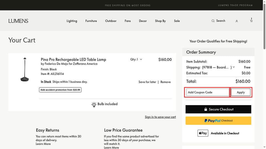
Task: Open the Pina Pro lamp thumbnail
Action: click(25, 70)
